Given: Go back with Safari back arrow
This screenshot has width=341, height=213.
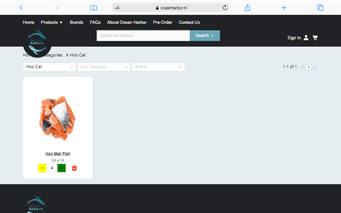Looking at the screenshot, I should click(x=21, y=8).
